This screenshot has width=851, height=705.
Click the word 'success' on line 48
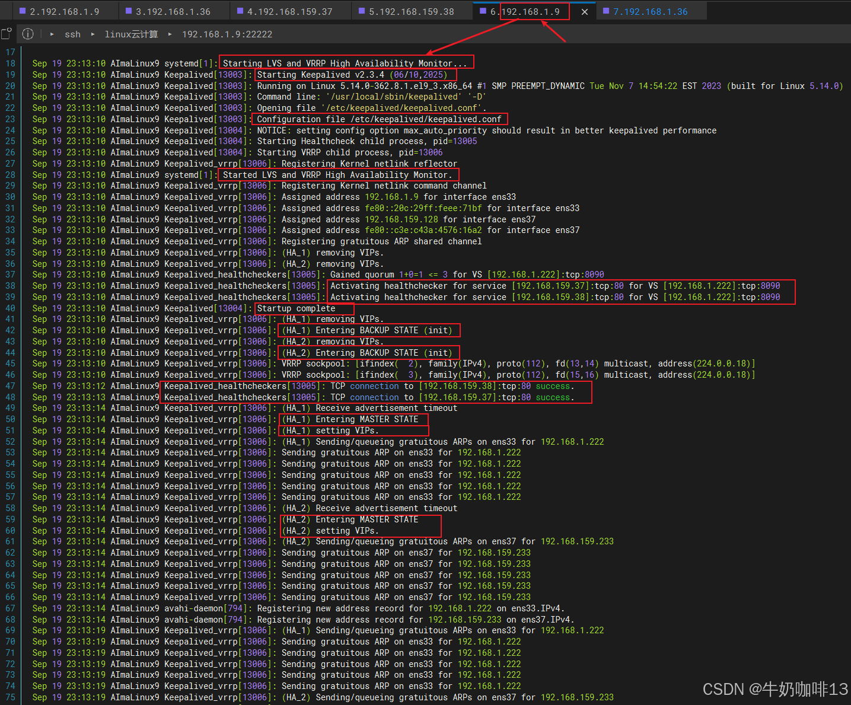(x=553, y=397)
